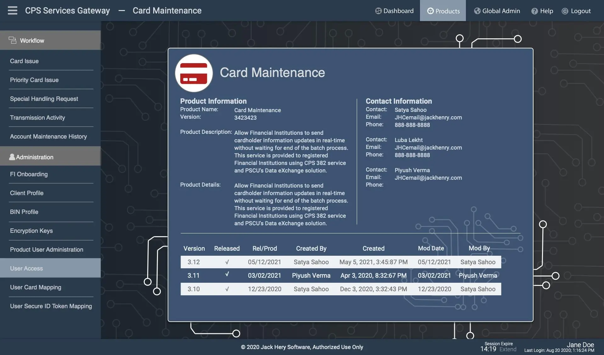Click the red Card Maintenance logo

point(194,73)
